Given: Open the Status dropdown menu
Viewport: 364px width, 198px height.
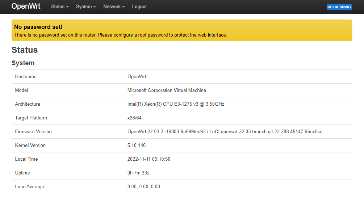Looking at the screenshot, I should point(60,7).
